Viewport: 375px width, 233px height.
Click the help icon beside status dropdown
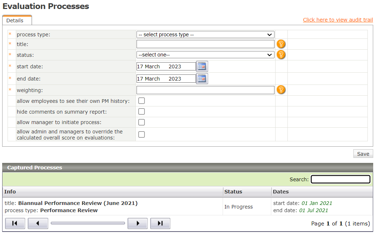click(281, 55)
